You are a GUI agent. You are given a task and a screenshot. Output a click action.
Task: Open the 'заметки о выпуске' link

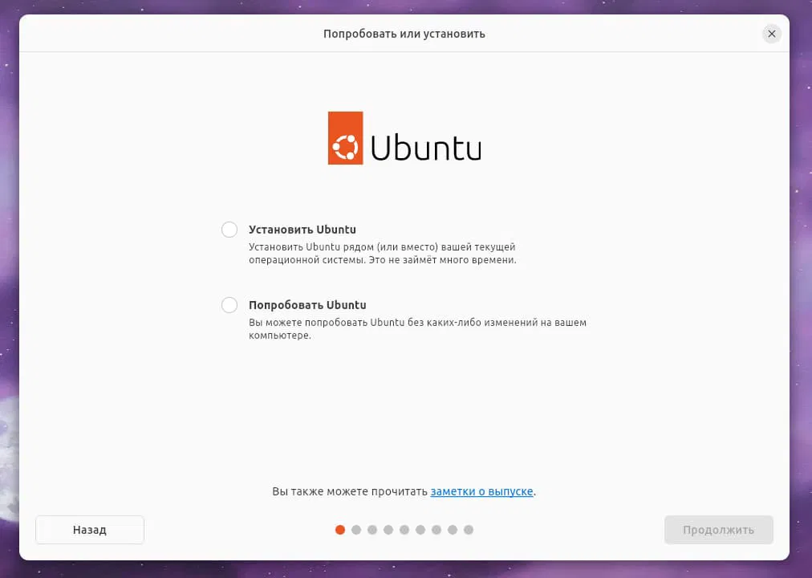481,491
